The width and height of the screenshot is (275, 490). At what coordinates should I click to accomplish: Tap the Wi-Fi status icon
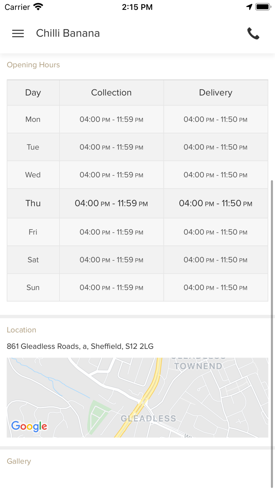click(38, 7)
